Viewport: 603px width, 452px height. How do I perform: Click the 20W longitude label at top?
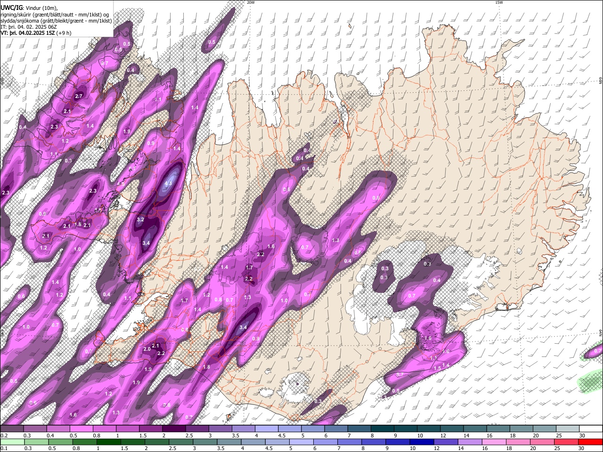[251, 2]
